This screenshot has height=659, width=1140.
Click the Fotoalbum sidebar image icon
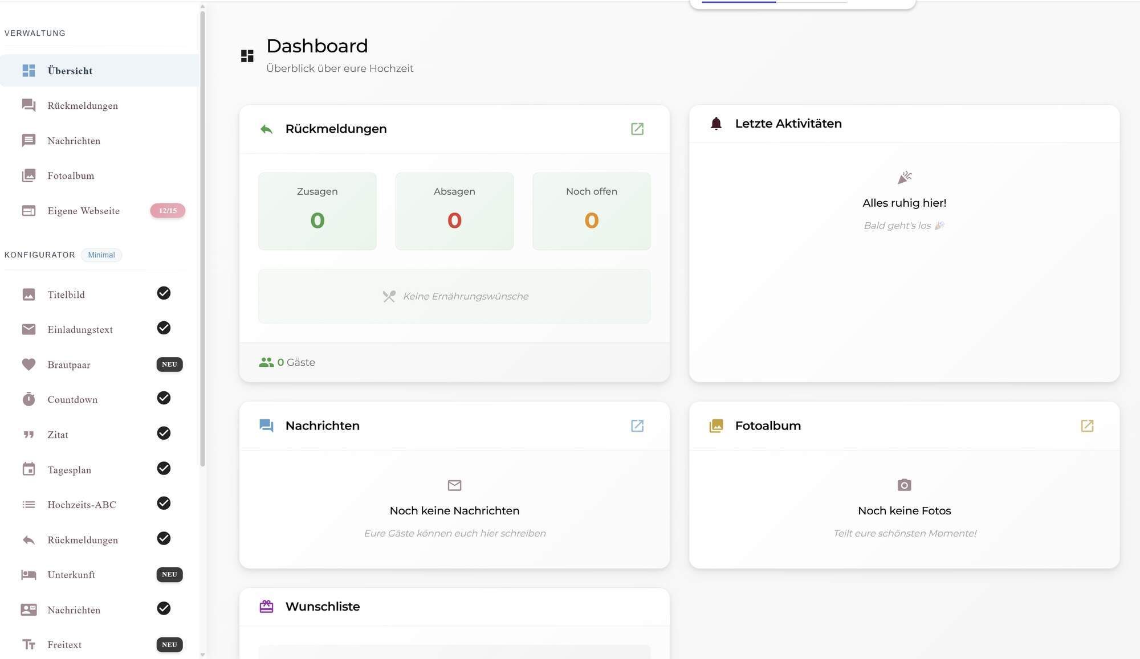[x=28, y=175]
